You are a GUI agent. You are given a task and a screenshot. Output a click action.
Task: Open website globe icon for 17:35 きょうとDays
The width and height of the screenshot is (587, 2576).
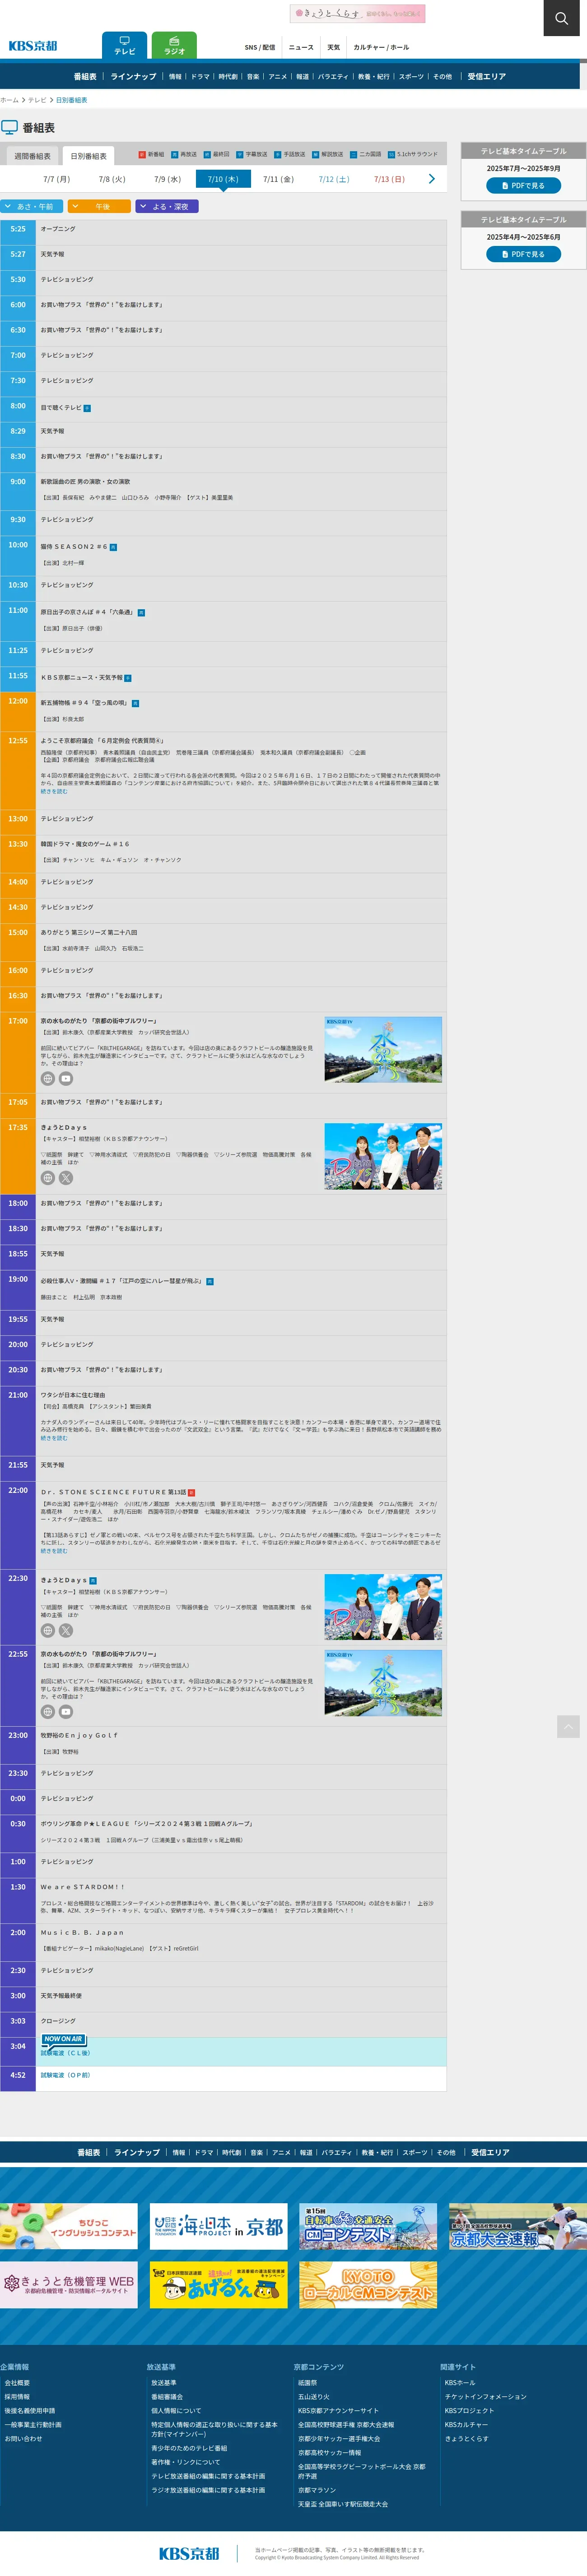click(47, 1178)
